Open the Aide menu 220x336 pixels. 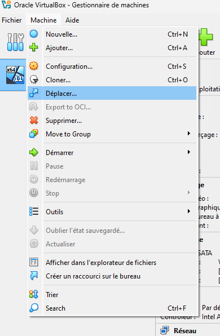[72, 20]
